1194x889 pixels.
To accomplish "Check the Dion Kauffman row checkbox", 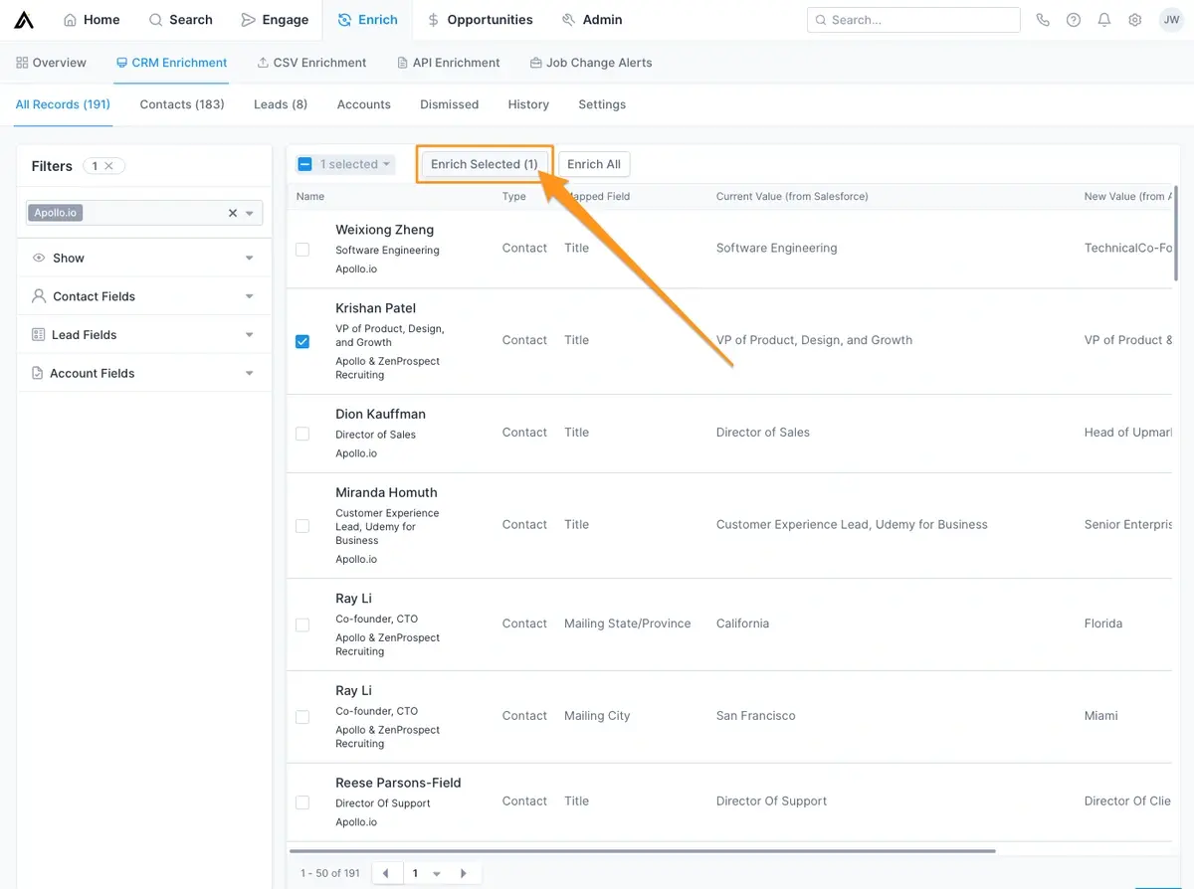I will point(302,434).
